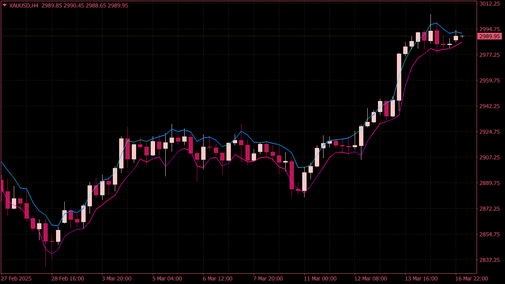This screenshot has width=505, height=284.
Task: Click the 3 Mar 20:00 time label
Action: click(x=117, y=278)
